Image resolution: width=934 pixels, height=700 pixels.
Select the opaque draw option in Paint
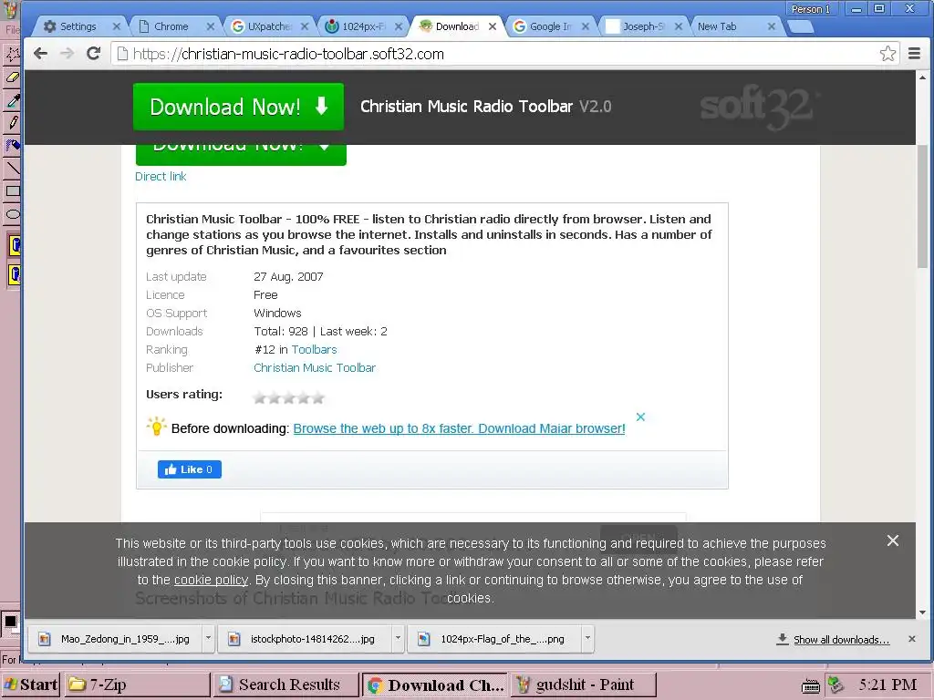[x=15, y=245]
